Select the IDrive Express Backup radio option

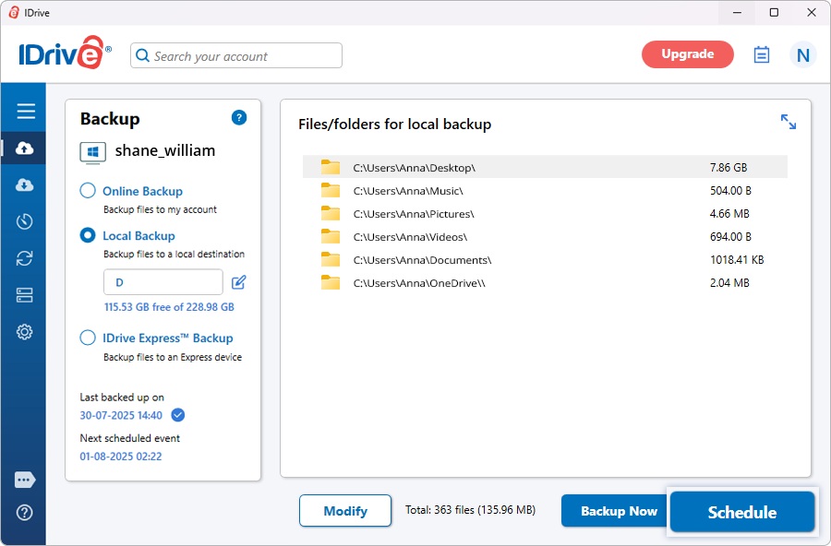tap(88, 338)
